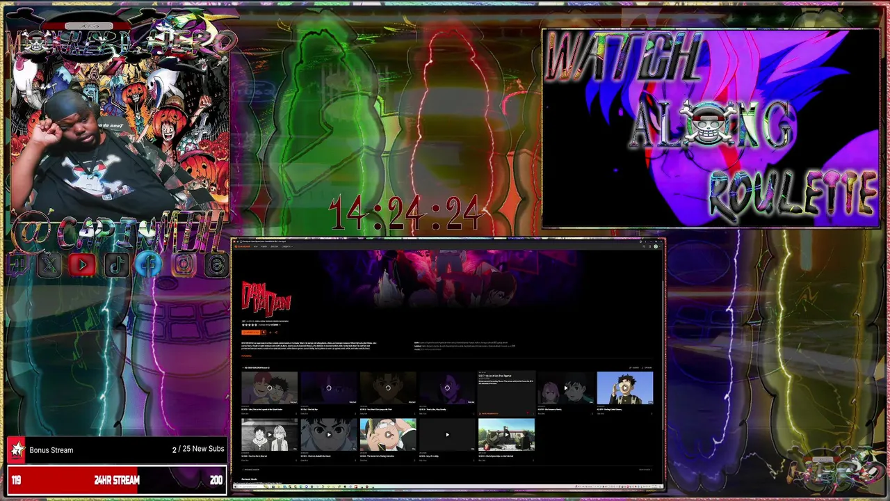Click Start Watching orange button
The image size is (890, 501).
click(251, 332)
